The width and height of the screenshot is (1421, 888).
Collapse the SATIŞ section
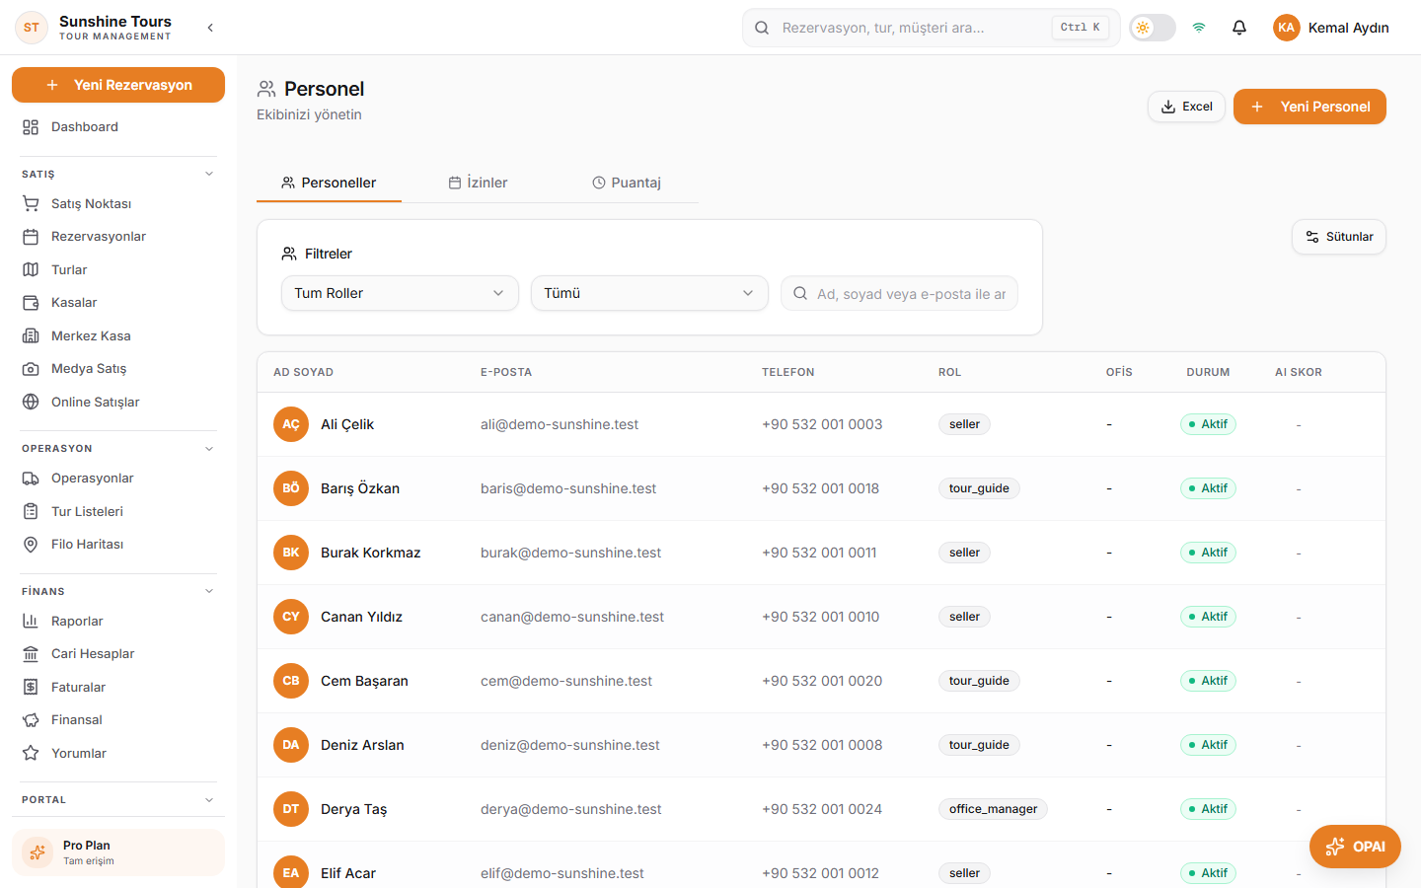coord(209,174)
